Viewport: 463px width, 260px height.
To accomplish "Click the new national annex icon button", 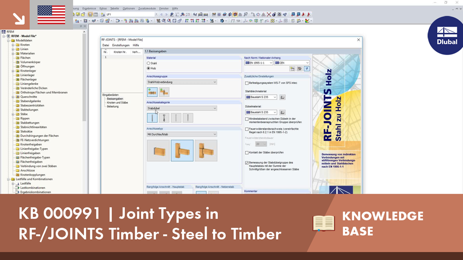I will click(293, 69).
